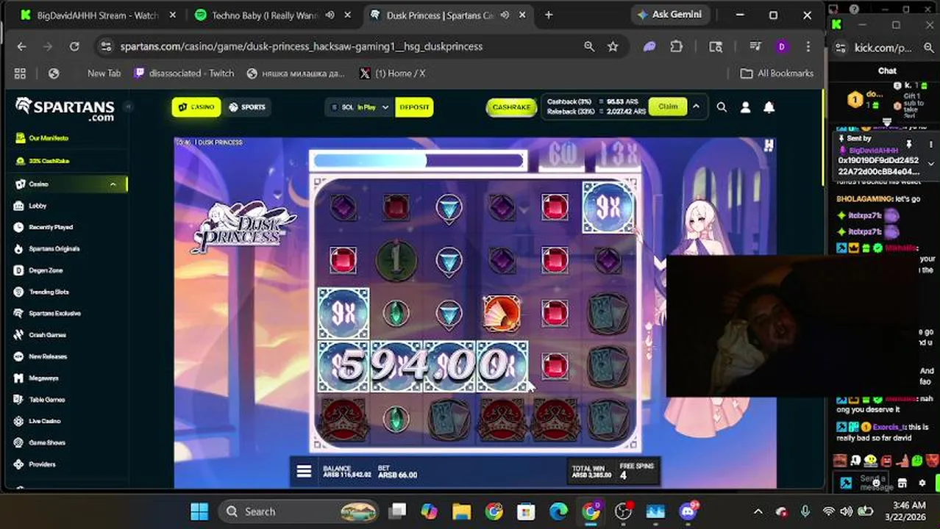This screenshot has height=529, width=940.
Task: Open the Spartans user profile icon
Action: 745,107
